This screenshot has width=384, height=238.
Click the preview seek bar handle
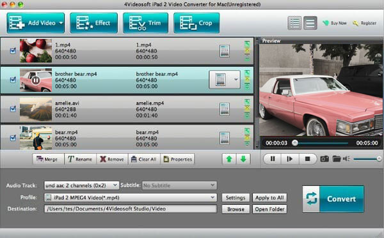[x=295, y=143]
